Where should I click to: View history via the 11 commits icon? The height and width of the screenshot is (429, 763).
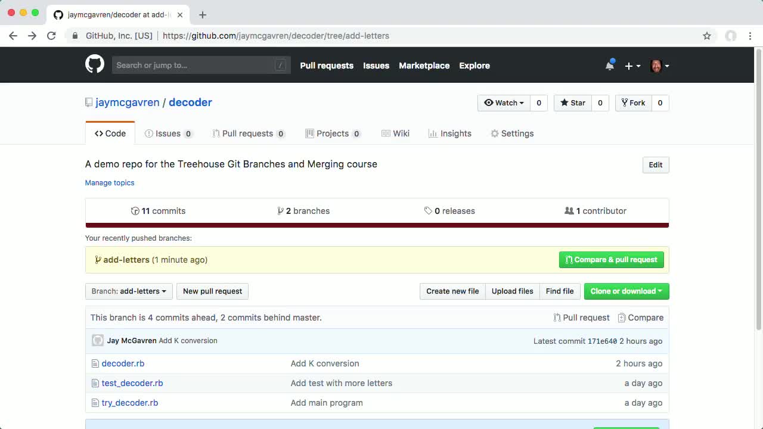click(135, 210)
